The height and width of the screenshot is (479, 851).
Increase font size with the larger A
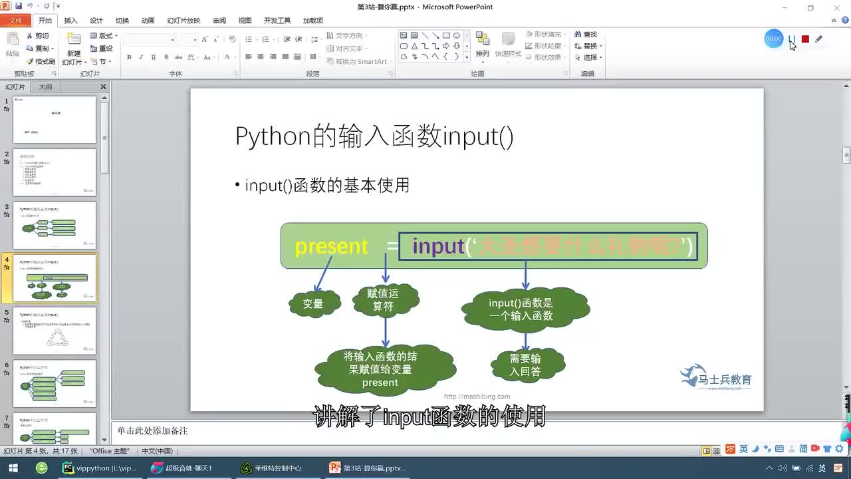coord(205,40)
